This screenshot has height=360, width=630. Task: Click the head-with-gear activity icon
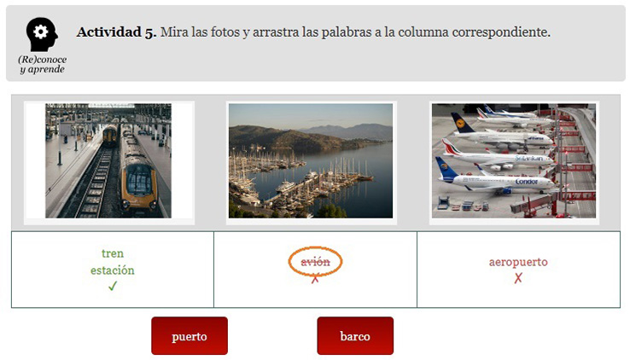click(x=42, y=34)
